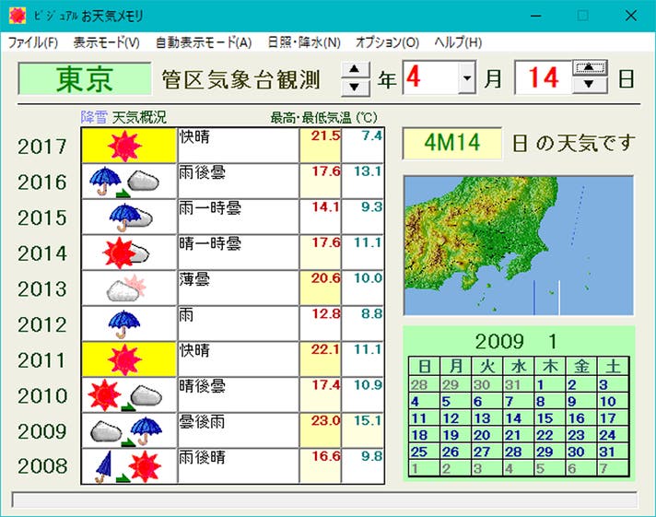This screenshot has height=517, width=656.
Task: Click the 降雪 snowfall label
Action: pyautogui.click(x=94, y=118)
